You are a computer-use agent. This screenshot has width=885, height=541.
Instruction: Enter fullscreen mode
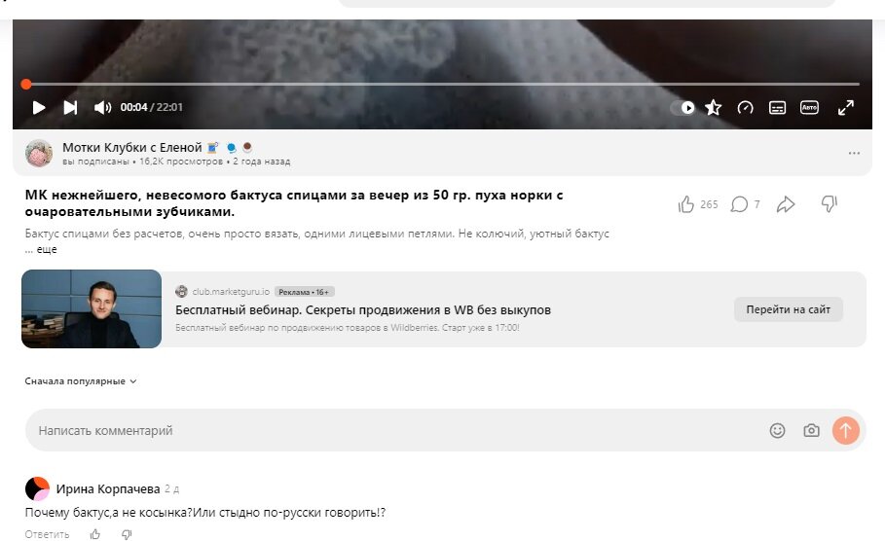click(x=845, y=107)
